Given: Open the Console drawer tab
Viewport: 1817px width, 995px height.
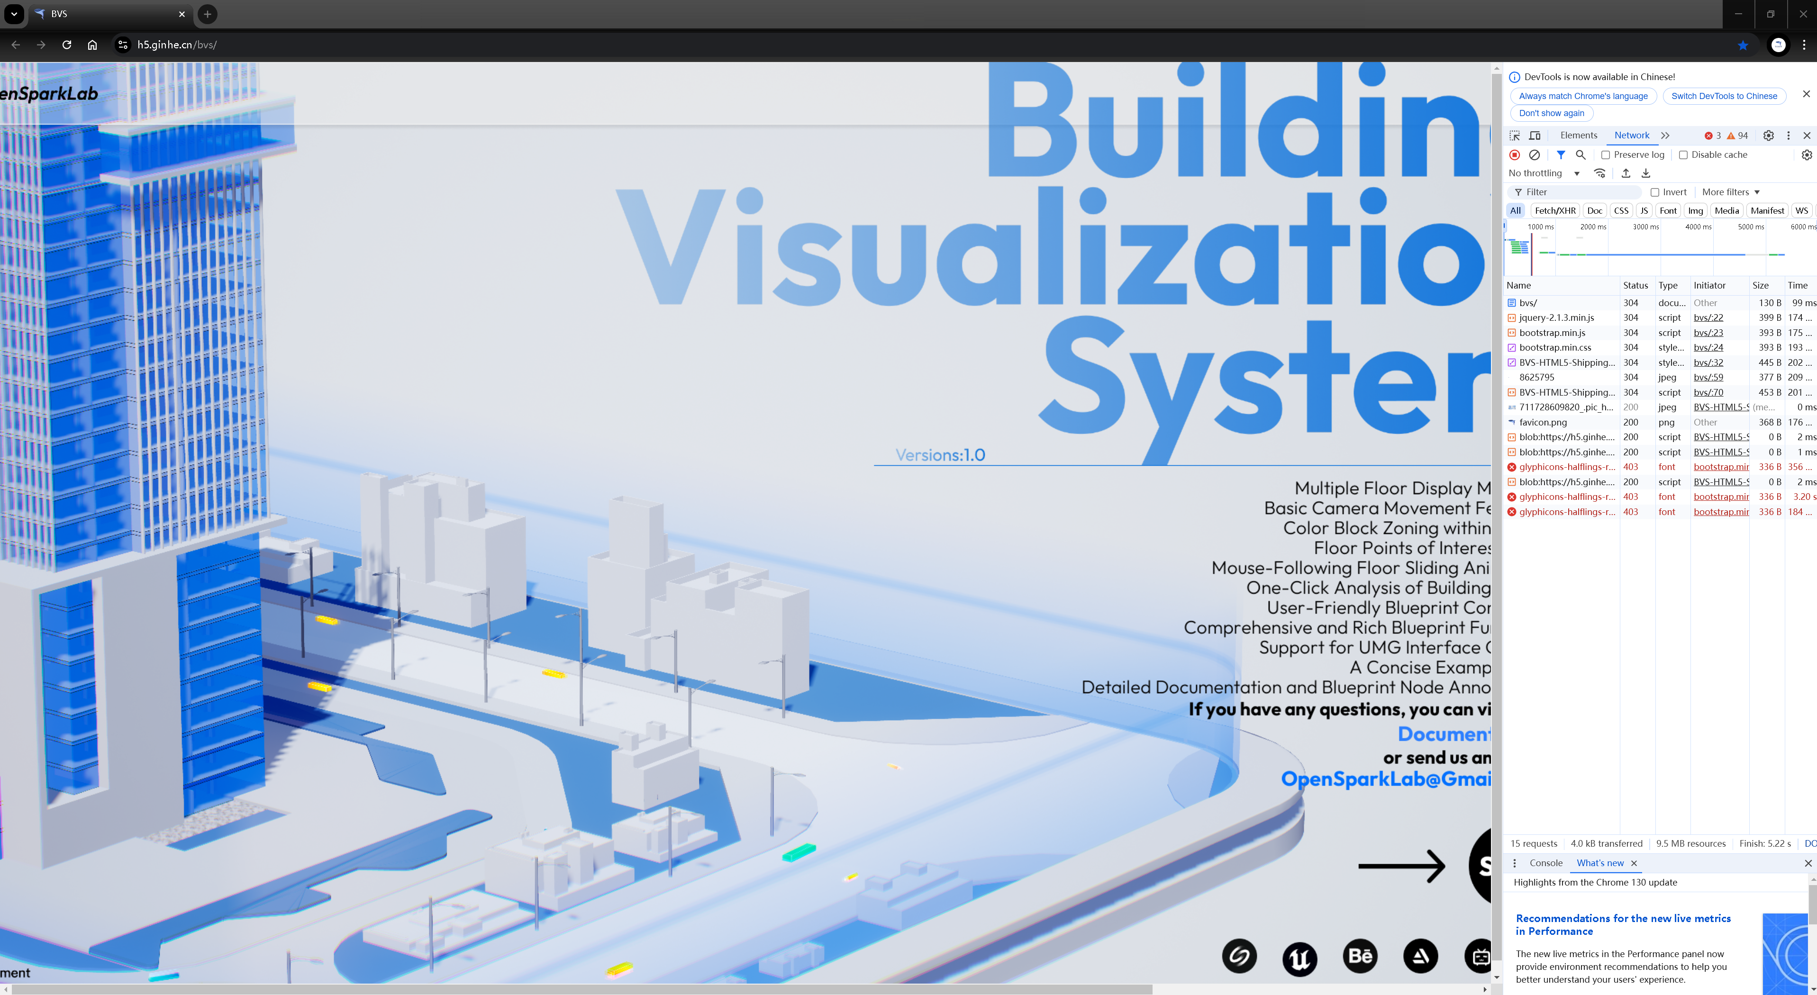Looking at the screenshot, I should pyautogui.click(x=1545, y=863).
